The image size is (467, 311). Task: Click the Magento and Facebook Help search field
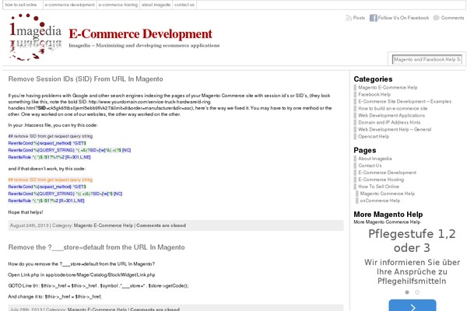tap(427, 60)
